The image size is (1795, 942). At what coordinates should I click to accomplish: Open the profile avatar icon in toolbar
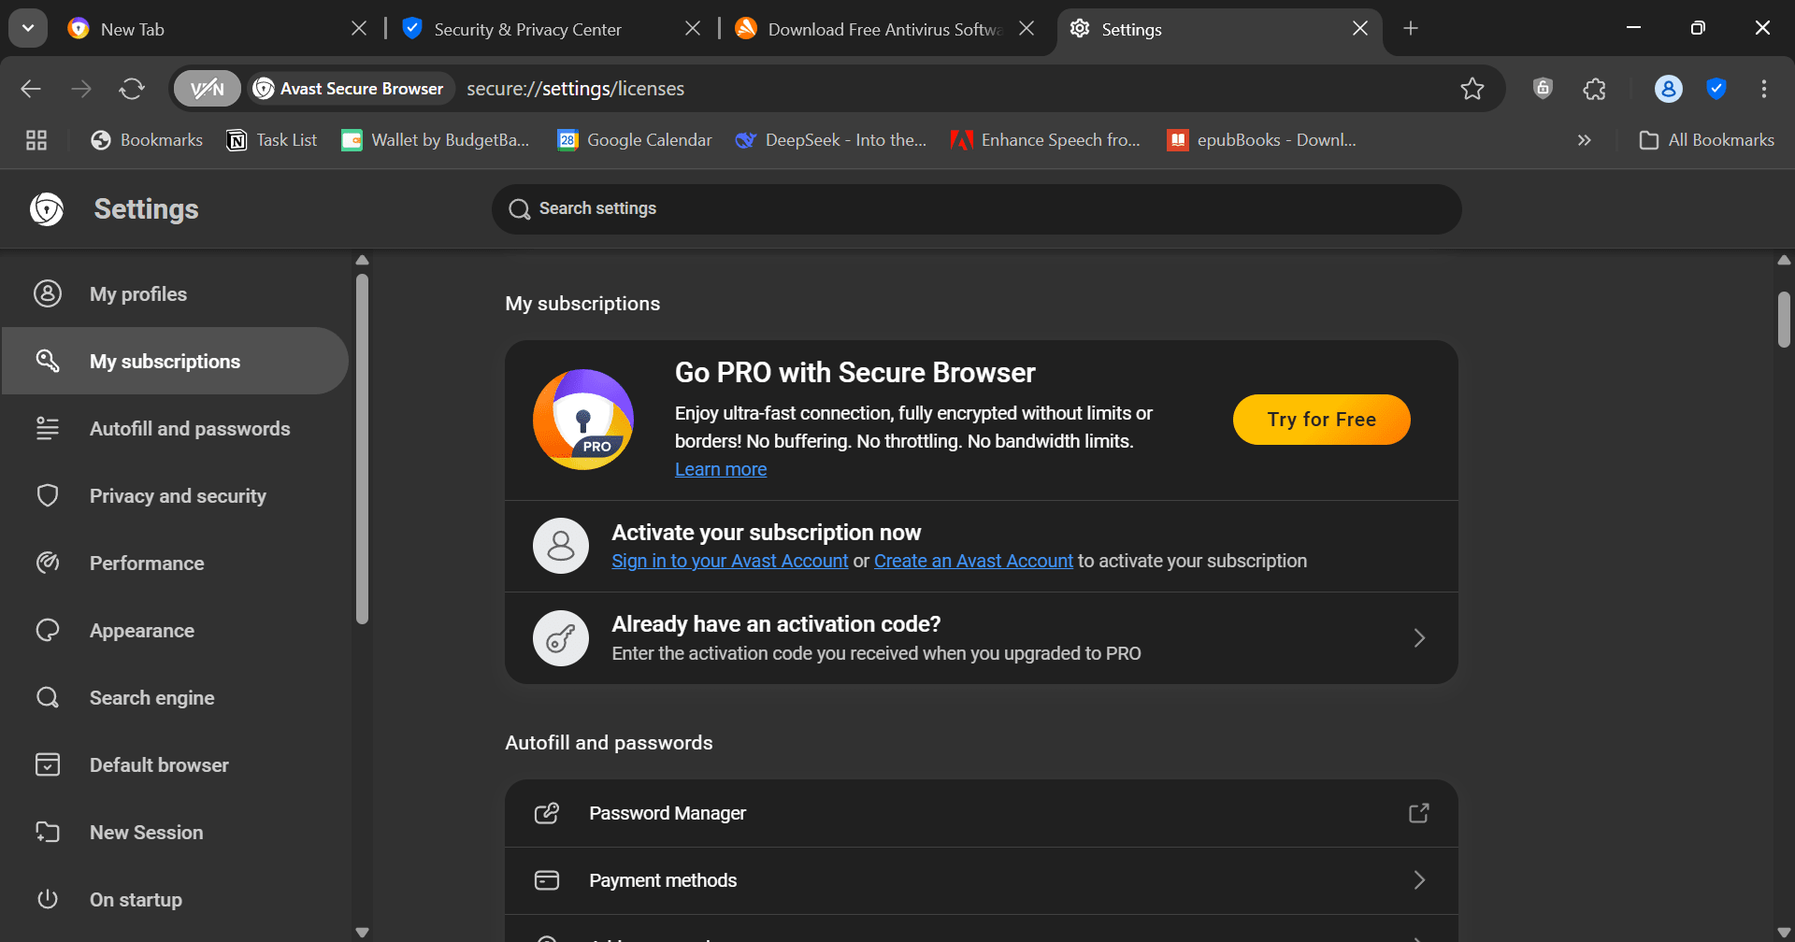pos(1669,89)
